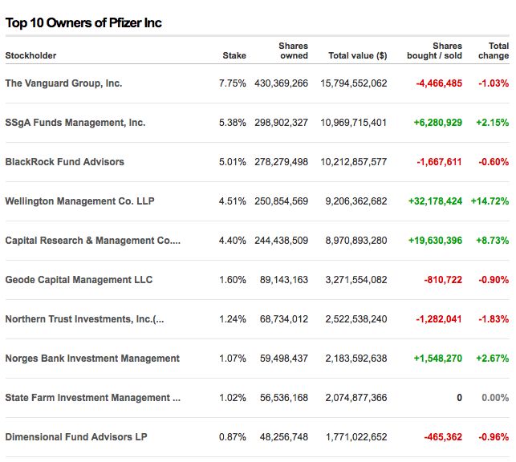
Task: Click shares owned 68,734,012
Action: [284, 319]
